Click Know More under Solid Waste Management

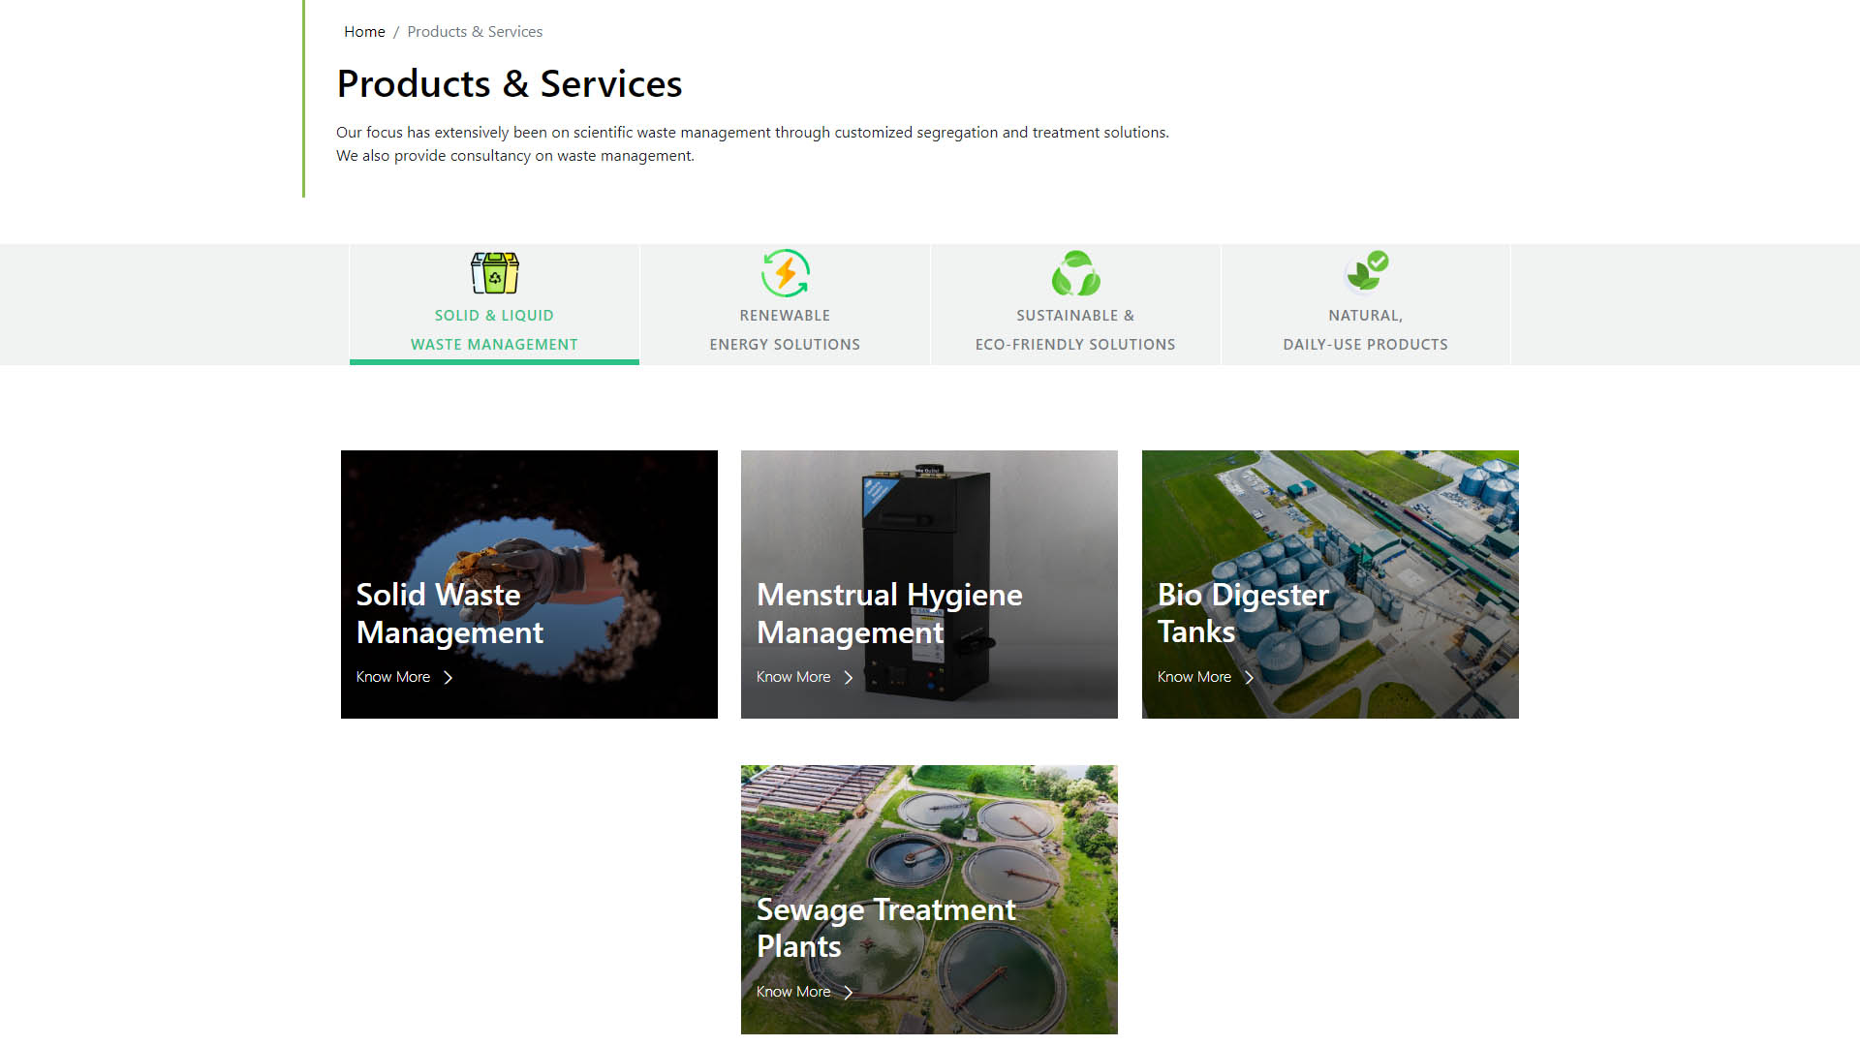(393, 677)
